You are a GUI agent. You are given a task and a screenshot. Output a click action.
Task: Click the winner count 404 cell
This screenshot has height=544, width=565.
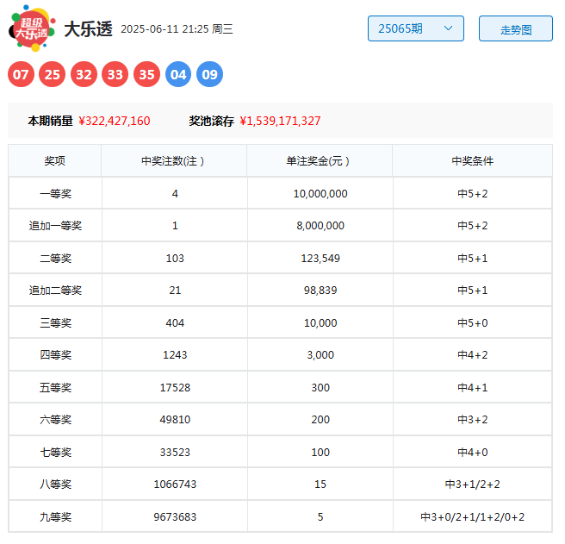(x=175, y=322)
